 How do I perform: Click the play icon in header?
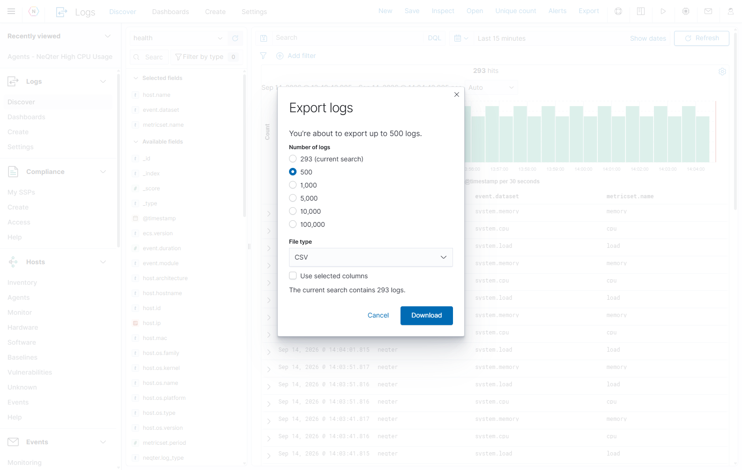(663, 11)
